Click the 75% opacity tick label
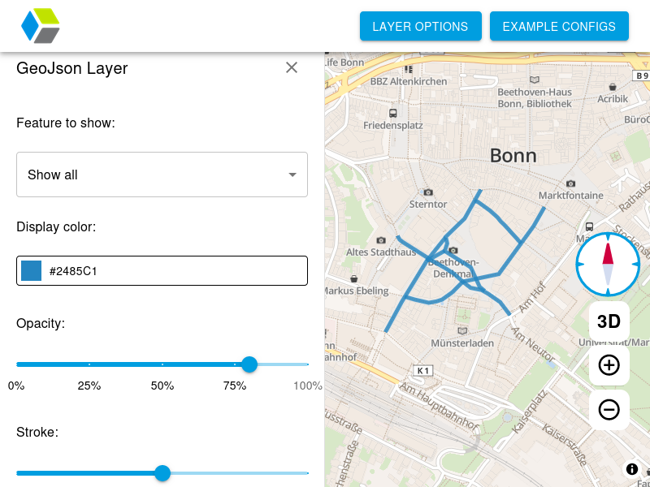The image size is (650, 487). tap(235, 386)
